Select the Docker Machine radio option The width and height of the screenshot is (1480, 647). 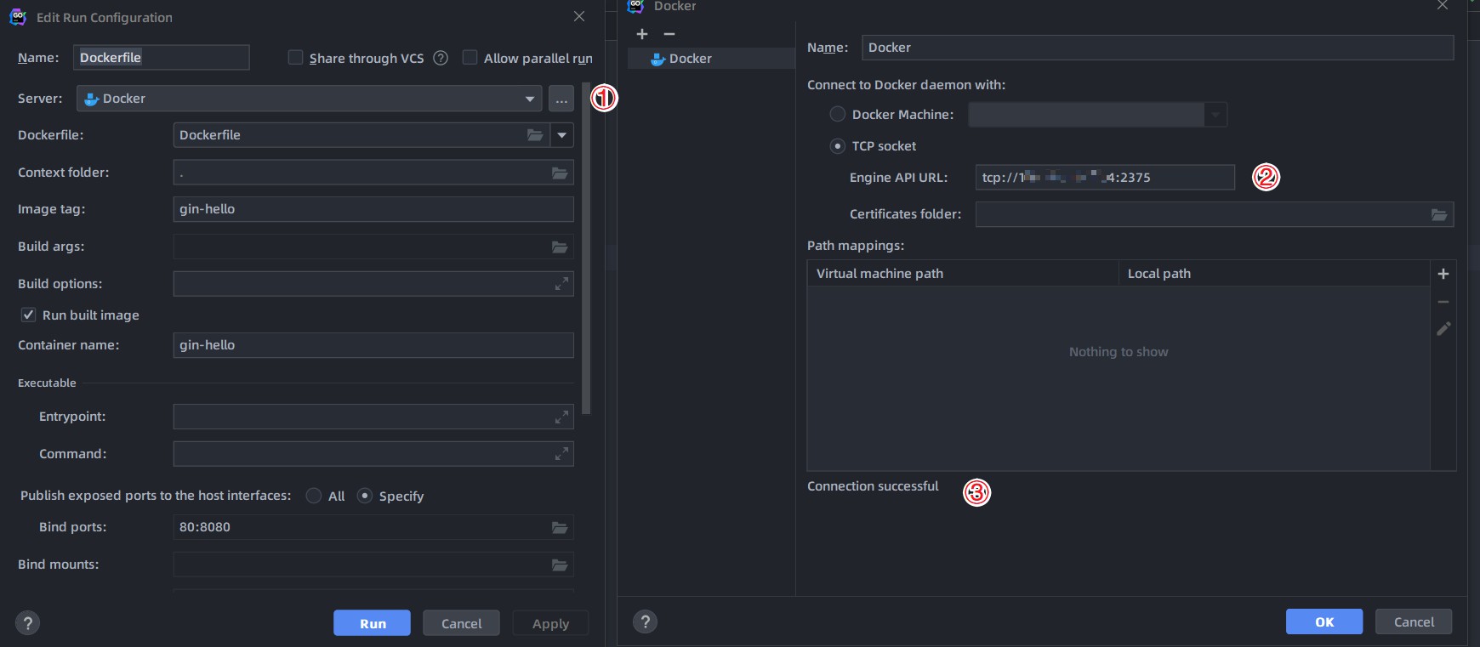coord(838,114)
